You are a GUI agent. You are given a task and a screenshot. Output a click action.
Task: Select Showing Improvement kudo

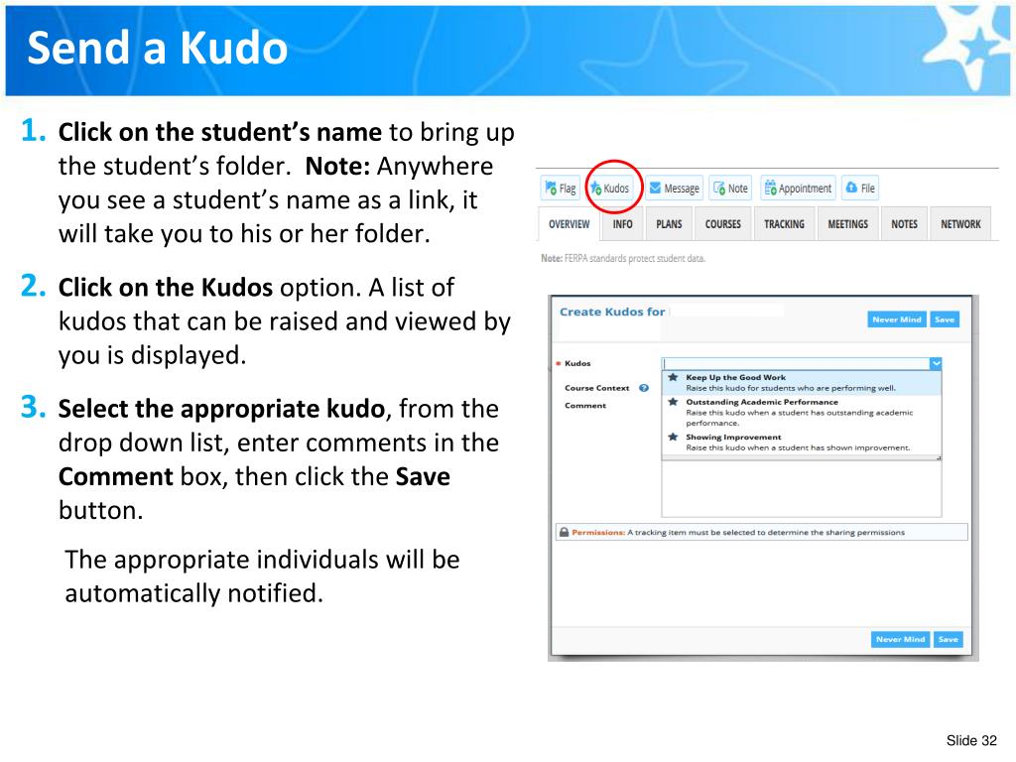click(802, 442)
